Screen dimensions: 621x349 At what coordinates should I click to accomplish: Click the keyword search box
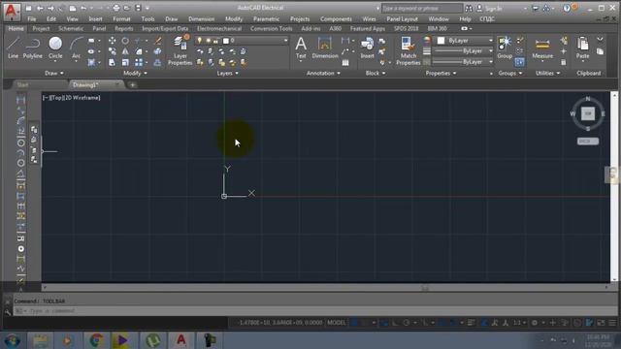(x=421, y=9)
